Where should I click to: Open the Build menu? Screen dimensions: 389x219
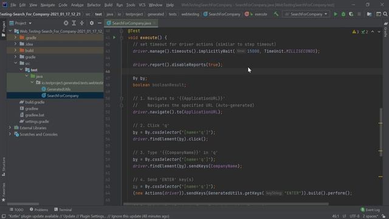(108, 5)
